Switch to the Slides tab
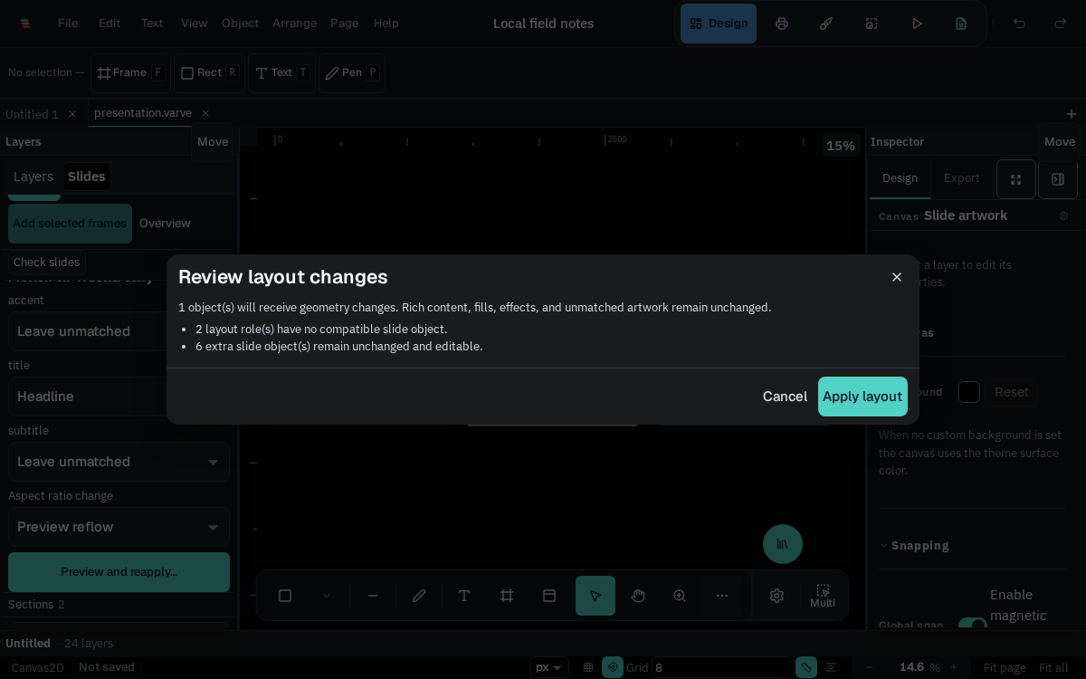Screen dimensions: 1086x679 [x=87, y=177]
